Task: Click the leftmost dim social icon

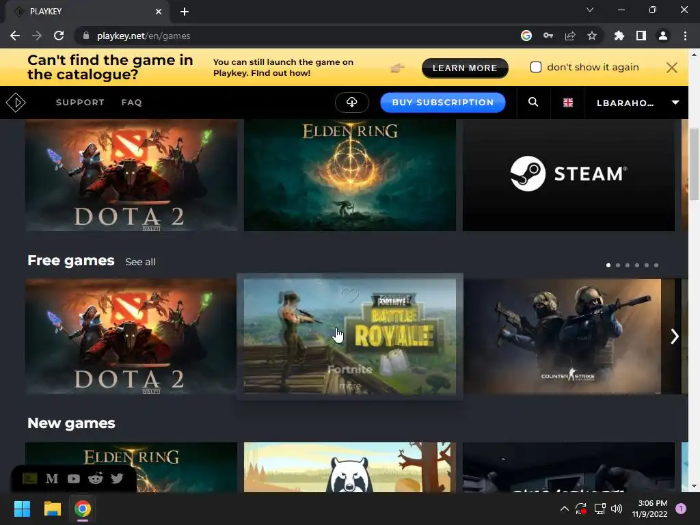Action: click(30, 479)
